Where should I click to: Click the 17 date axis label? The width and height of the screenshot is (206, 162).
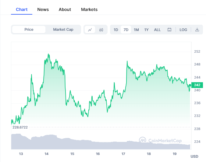(123, 154)
